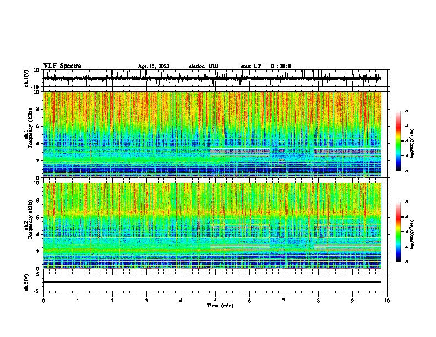Click the "-7" label on ch.2 color bar
The width and height of the screenshot is (436, 337).
pos(406,262)
